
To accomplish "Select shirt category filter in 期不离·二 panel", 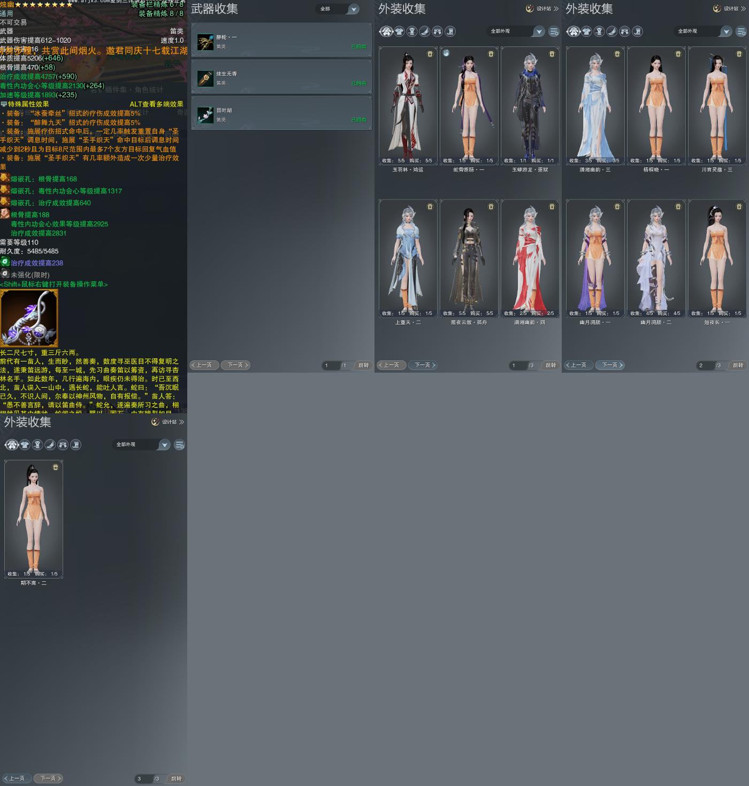I will [25, 445].
